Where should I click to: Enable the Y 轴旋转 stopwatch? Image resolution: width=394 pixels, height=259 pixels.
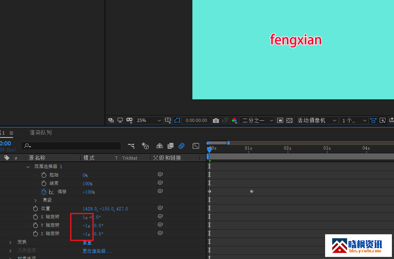(x=35, y=225)
